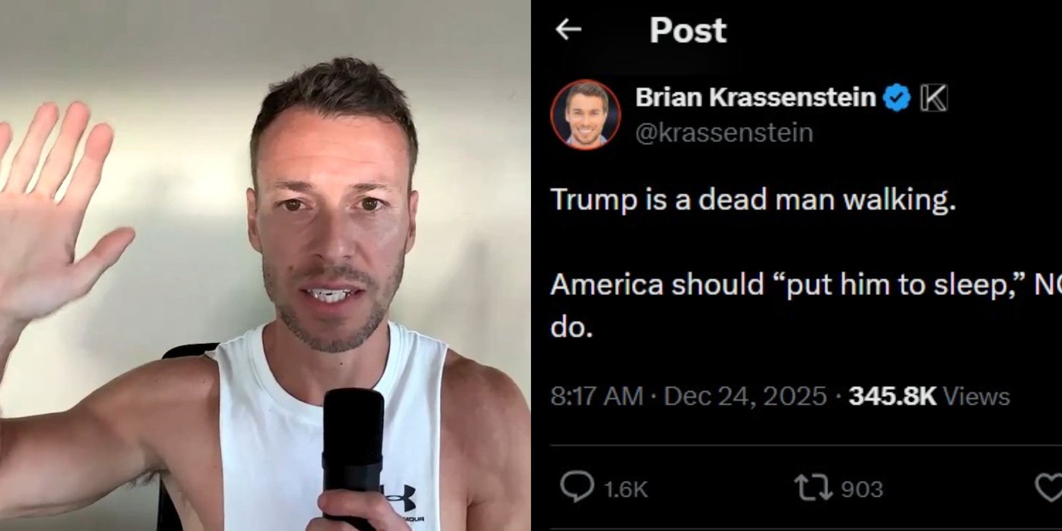
Task: Click the video of the man speaking
Action: point(265,265)
